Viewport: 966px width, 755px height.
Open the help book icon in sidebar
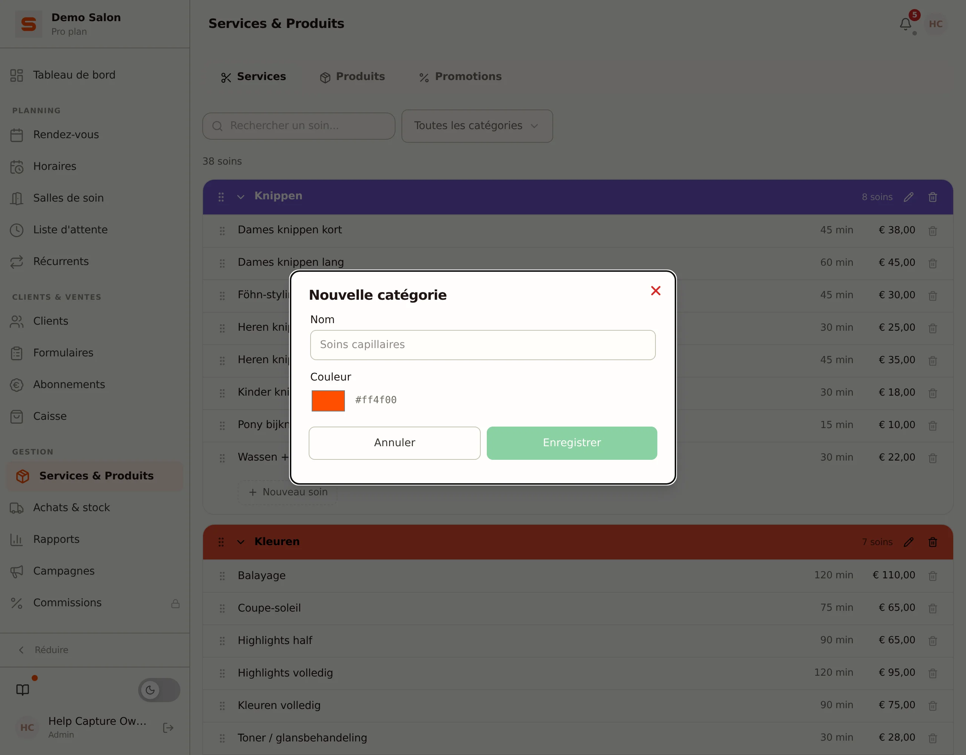[x=23, y=689]
